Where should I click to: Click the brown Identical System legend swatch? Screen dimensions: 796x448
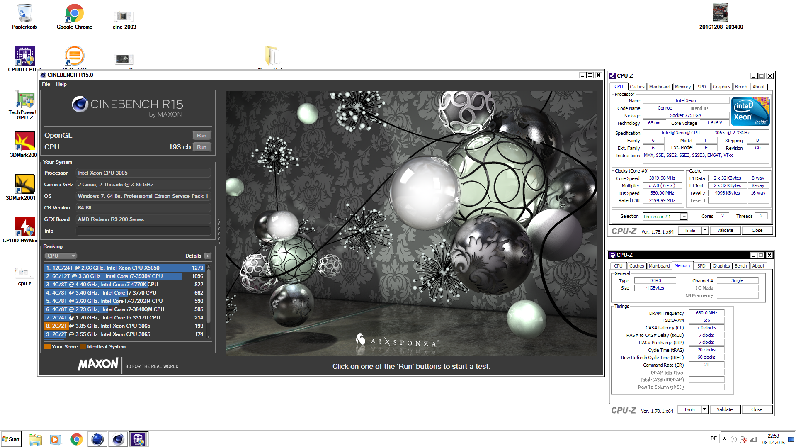83,347
